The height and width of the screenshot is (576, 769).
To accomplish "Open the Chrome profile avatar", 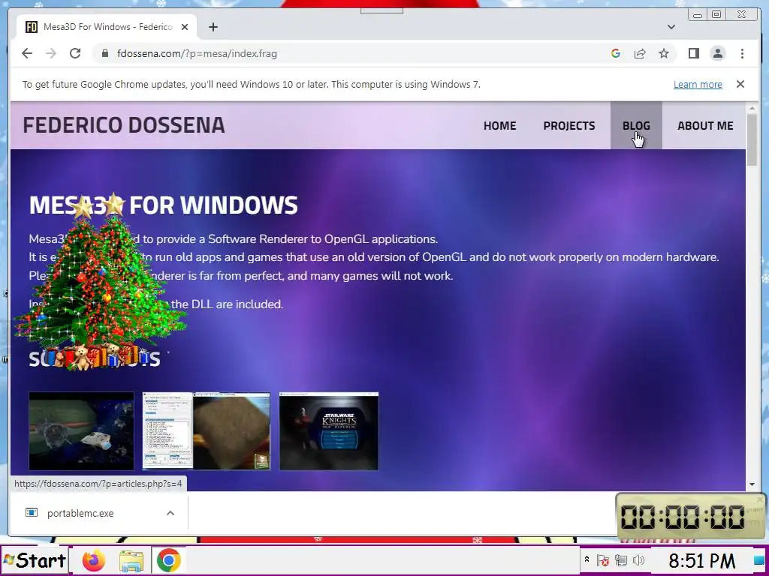I will tap(717, 53).
